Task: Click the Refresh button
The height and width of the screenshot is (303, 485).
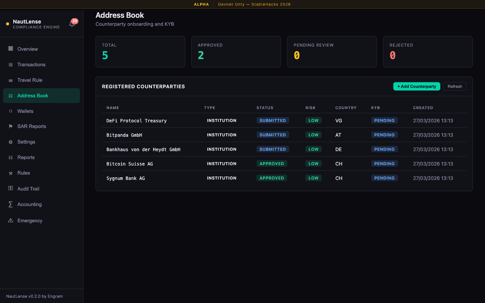Action: (x=455, y=86)
